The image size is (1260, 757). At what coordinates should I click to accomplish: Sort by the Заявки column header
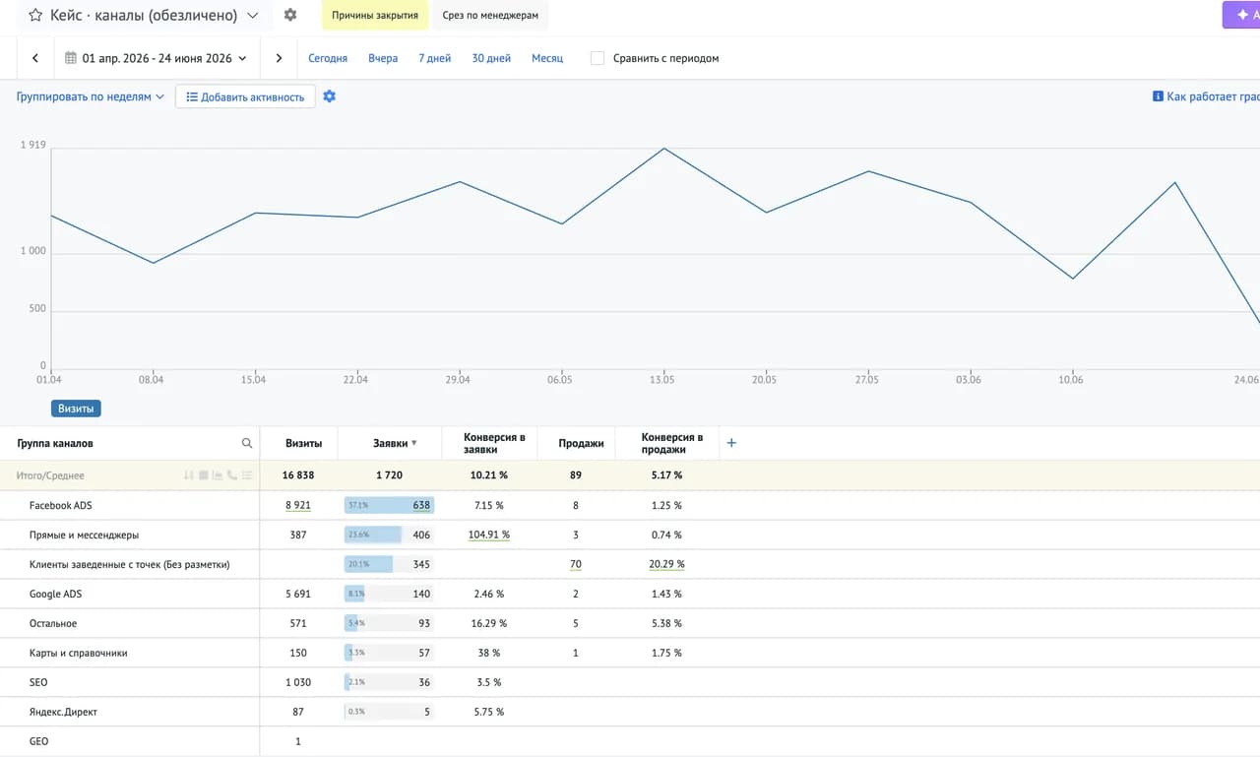[x=395, y=443]
